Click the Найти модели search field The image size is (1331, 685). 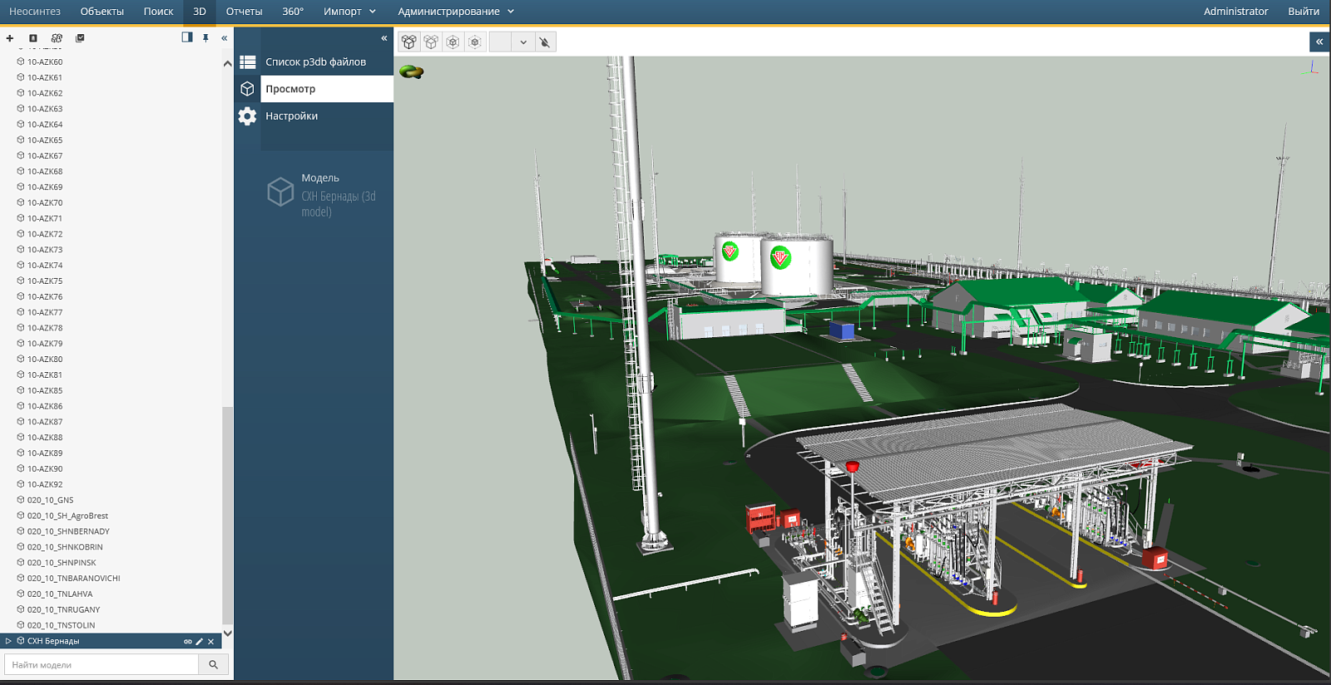click(x=101, y=664)
